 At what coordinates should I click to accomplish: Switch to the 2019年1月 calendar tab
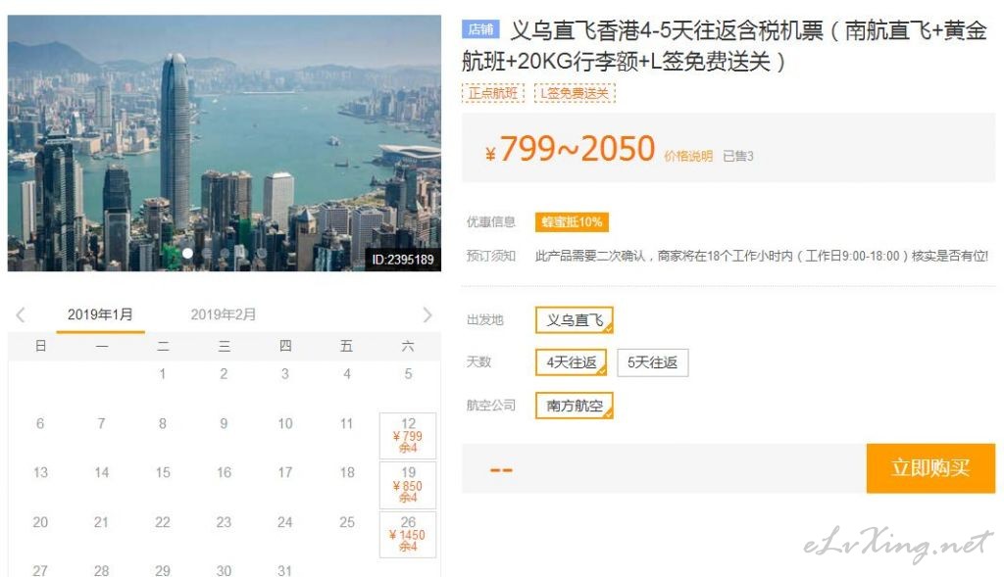[100, 314]
